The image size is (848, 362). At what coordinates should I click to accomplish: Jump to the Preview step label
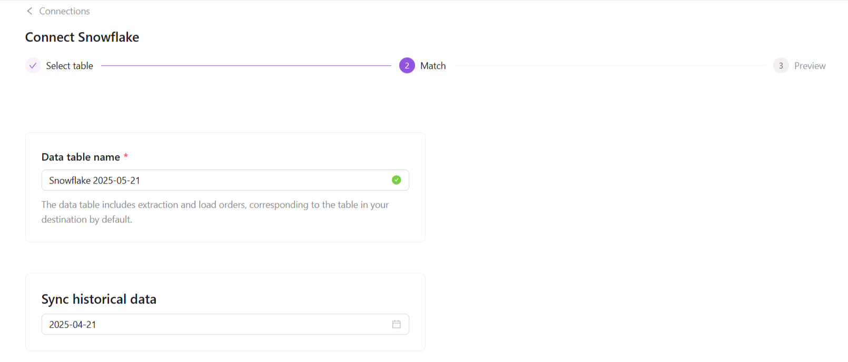tap(810, 66)
